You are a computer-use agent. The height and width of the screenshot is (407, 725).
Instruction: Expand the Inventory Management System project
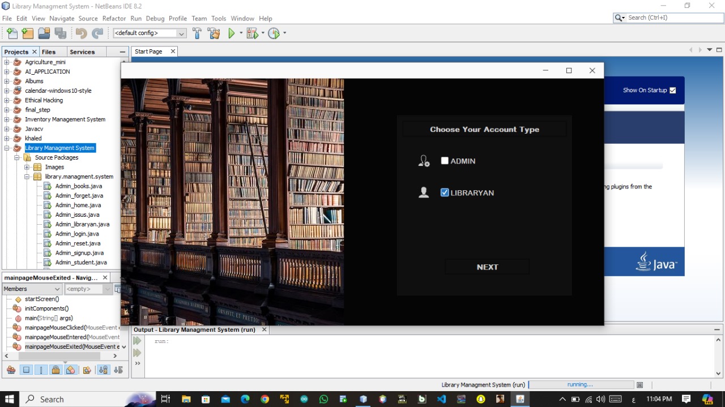click(x=7, y=119)
